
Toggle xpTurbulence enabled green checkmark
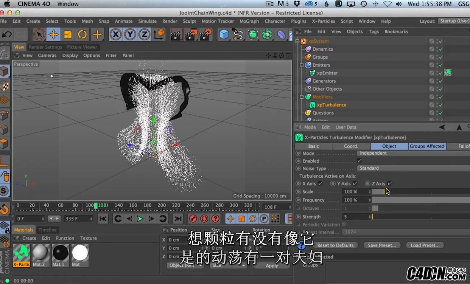coord(441,105)
